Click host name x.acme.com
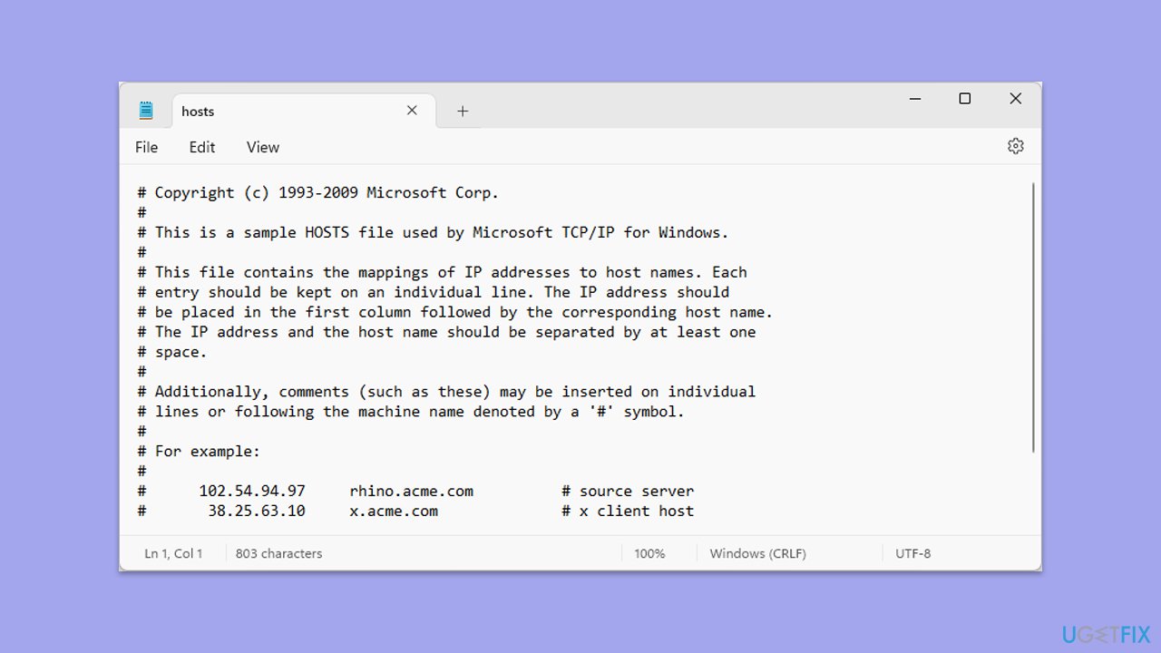Screen dimensions: 1161x653 (x=394, y=512)
